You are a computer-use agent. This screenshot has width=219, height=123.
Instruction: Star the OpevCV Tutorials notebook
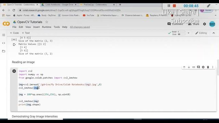47,22
